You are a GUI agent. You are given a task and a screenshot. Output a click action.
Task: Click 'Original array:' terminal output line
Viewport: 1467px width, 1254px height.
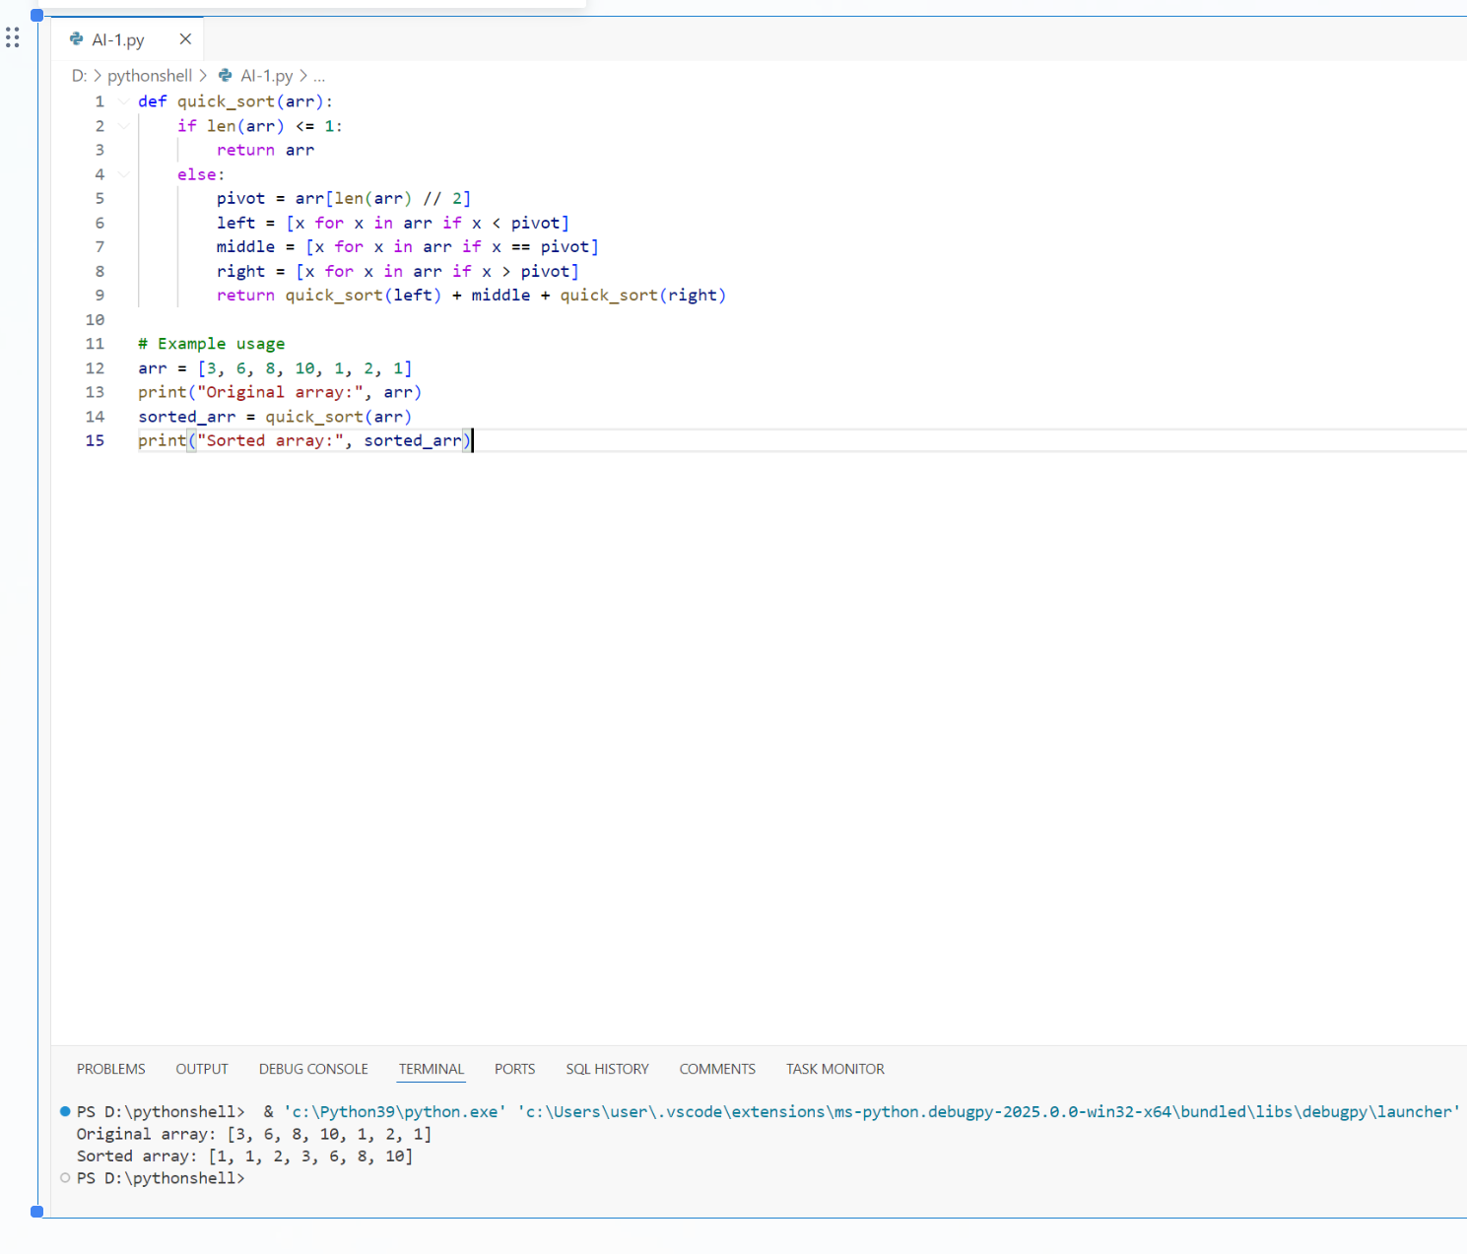click(254, 1134)
